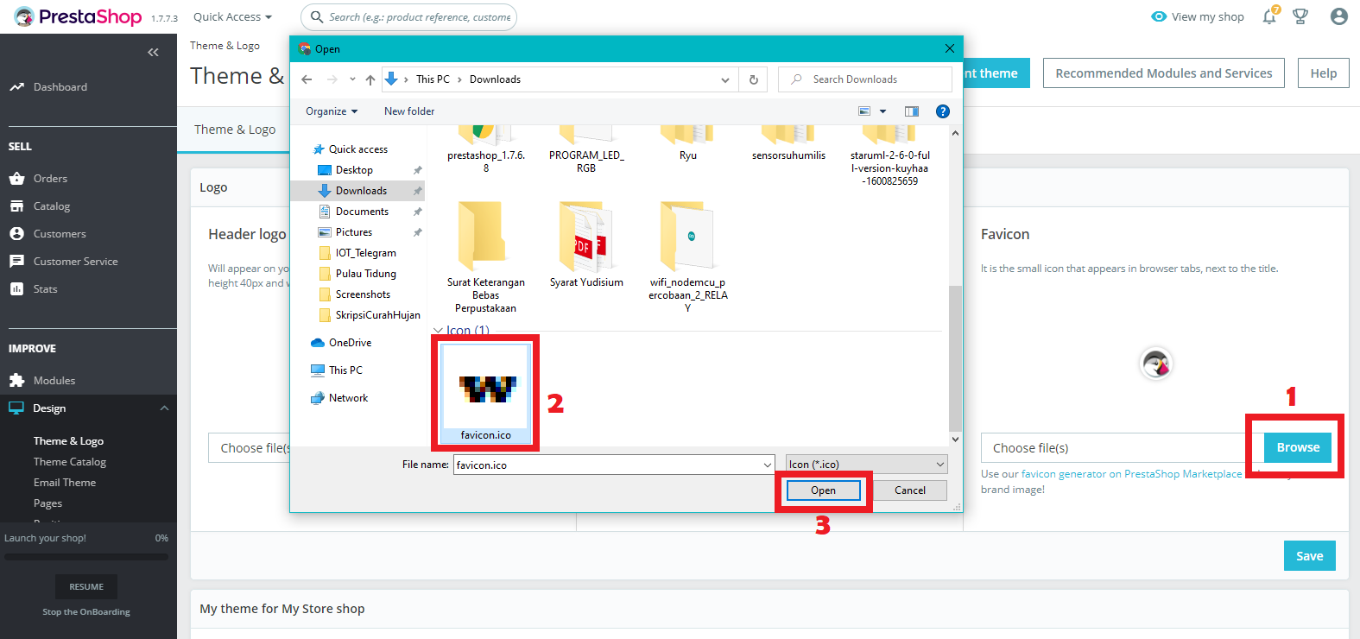Click the file dialog help icon
Viewport: 1360px width, 639px height.
pyautogui.click(x=943, y=111)
